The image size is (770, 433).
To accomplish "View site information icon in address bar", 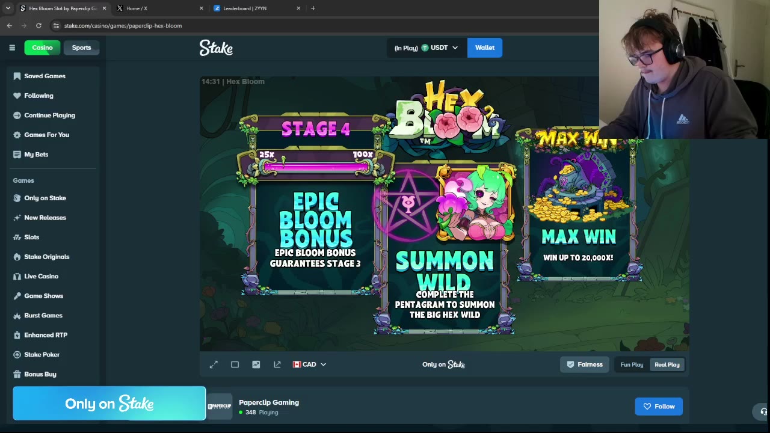I will pos(56,26).
